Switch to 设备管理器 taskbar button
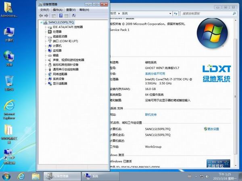 coord(62,176)
